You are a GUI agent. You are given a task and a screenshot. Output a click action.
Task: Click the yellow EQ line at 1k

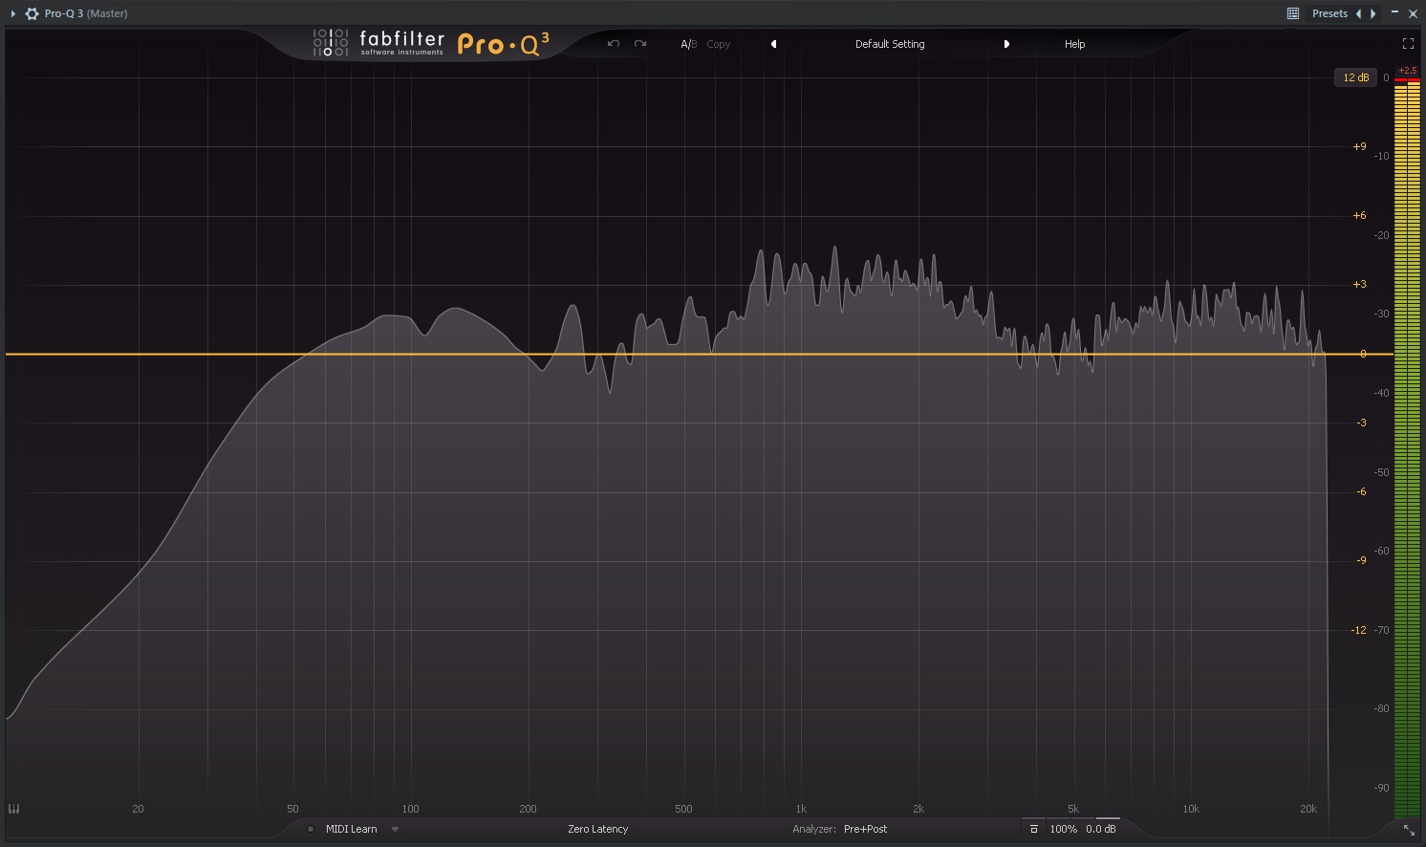(x=801, y=354)
